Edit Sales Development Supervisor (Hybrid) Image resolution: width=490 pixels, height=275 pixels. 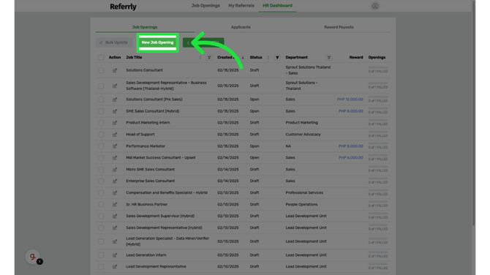point(115,216)
